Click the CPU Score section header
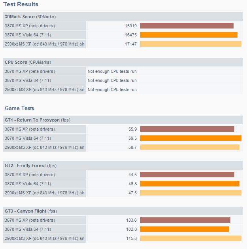Viewport: 247px width, 249px height. pyautogui.click(x=28, y=62)
